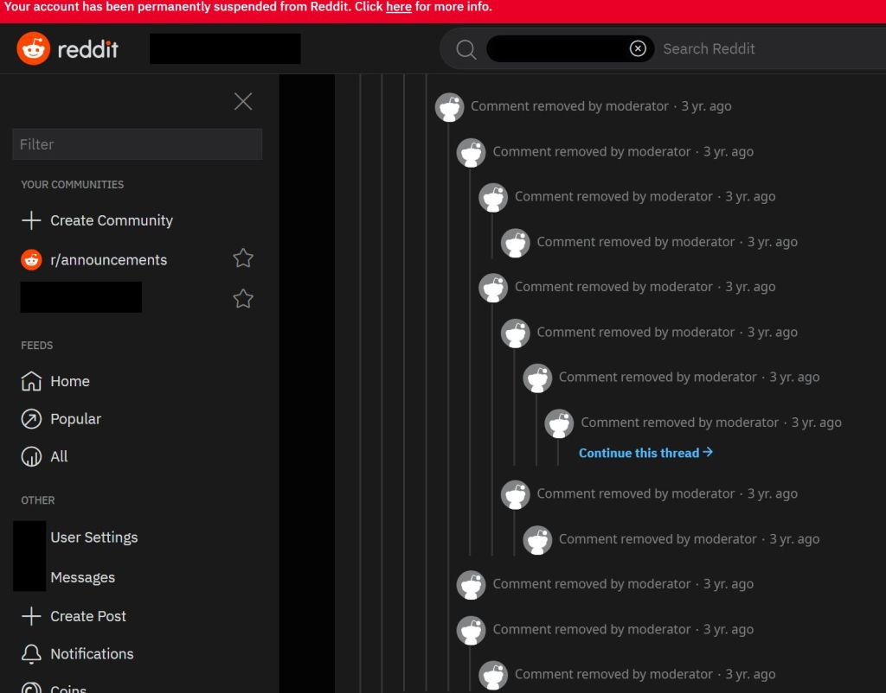The height and width of the screenshot is (693, 886).
Task: Click the avatar of the first, least-indented removed comment
Action: [449, 107]
